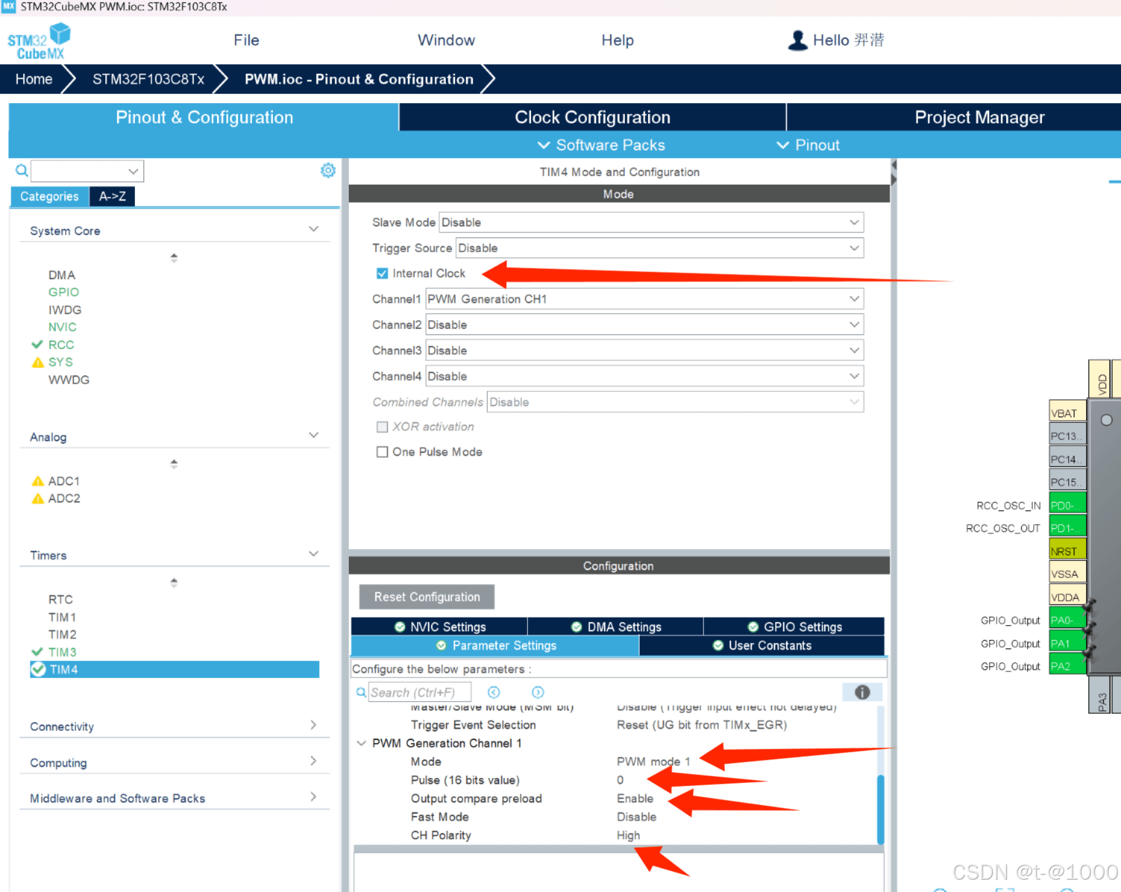Image resolution: width=1121 pixels, height=892 pixels.
Task: Open the Channel2 dropdown
Action: tap(645, 325)
